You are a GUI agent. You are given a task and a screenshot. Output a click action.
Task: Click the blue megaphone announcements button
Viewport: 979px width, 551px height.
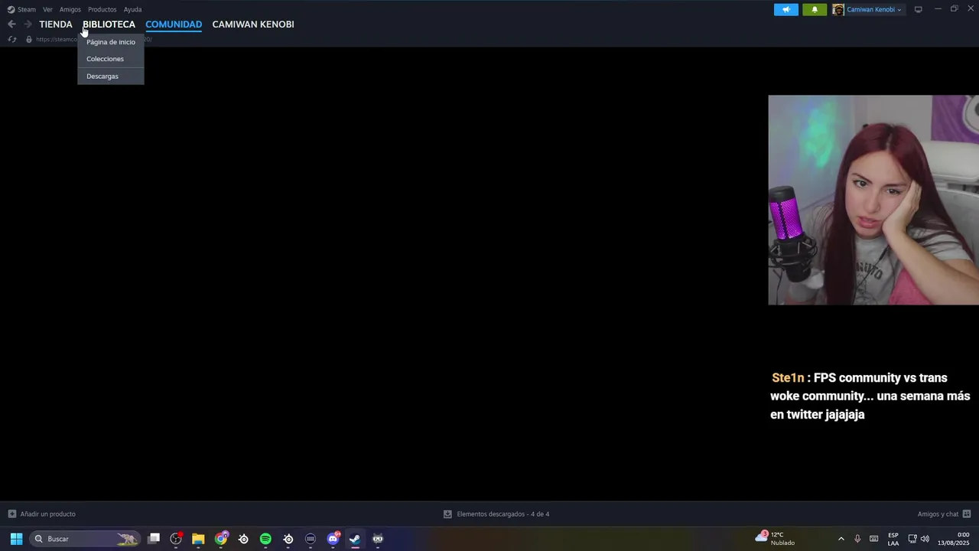(x=786, y=9)
